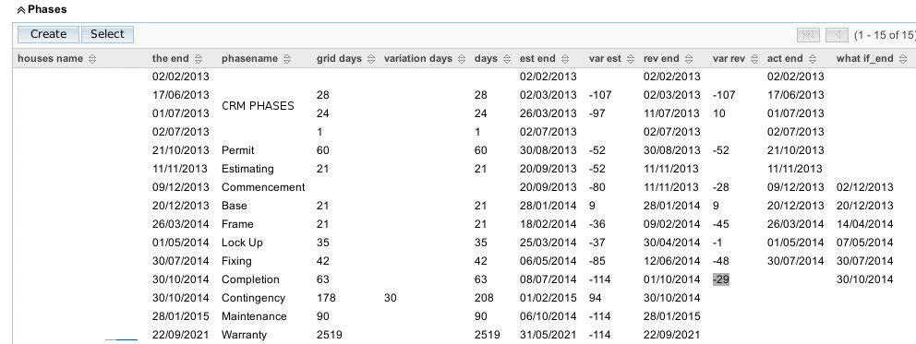This screenshot has height=344, width=916.
Task: Click the Permit phase name
Action: [237, 150]
